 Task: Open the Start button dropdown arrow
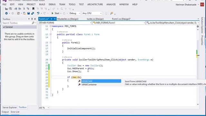pyautogui.click(x=61, y=14)
